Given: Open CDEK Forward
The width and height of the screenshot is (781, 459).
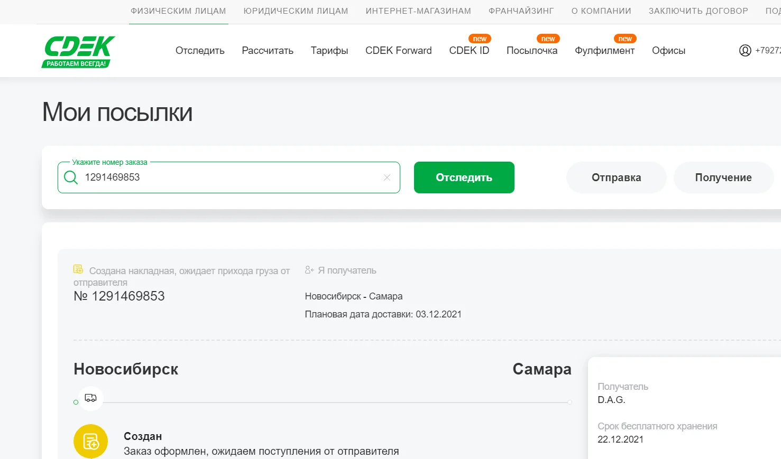Looking at the screenshot, I should tap(399, 51).
